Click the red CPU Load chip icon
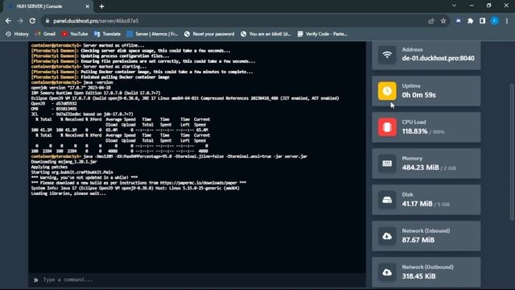 click(x=387, y=127)
